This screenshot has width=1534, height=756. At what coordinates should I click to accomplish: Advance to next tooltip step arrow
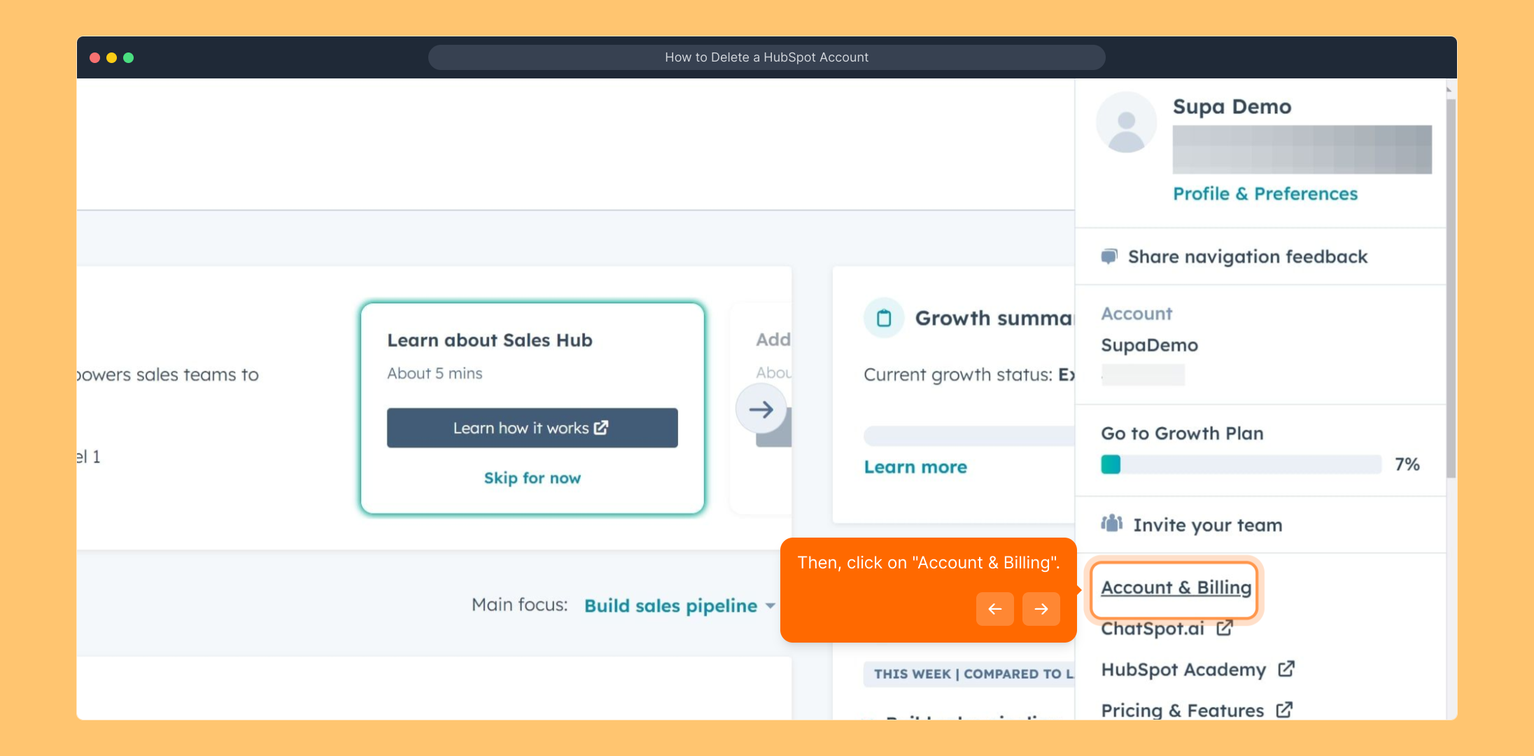pos(1041,609)
